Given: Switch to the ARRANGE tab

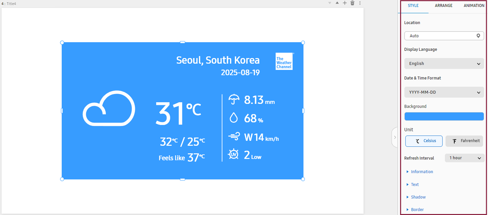Looking at the screenshot, I should pos(443,6).
